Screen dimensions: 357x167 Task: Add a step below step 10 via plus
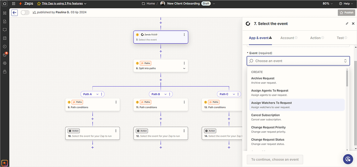pos(92,148)
